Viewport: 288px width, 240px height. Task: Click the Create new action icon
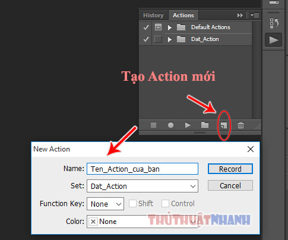(x=224, y=125)
